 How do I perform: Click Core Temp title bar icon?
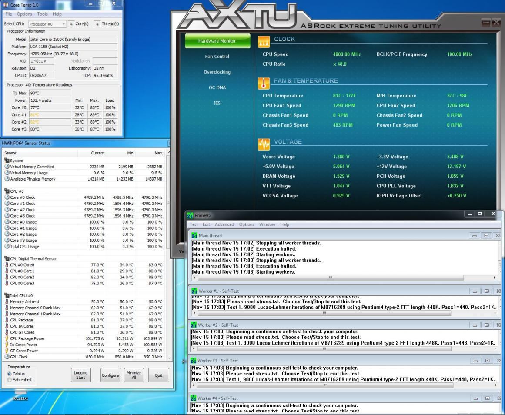[x=6, y=5]
